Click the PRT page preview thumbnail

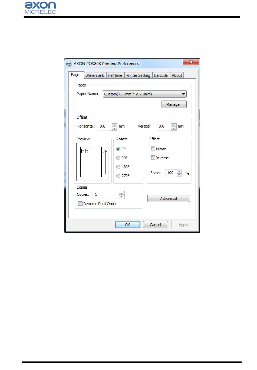(91, 162)
